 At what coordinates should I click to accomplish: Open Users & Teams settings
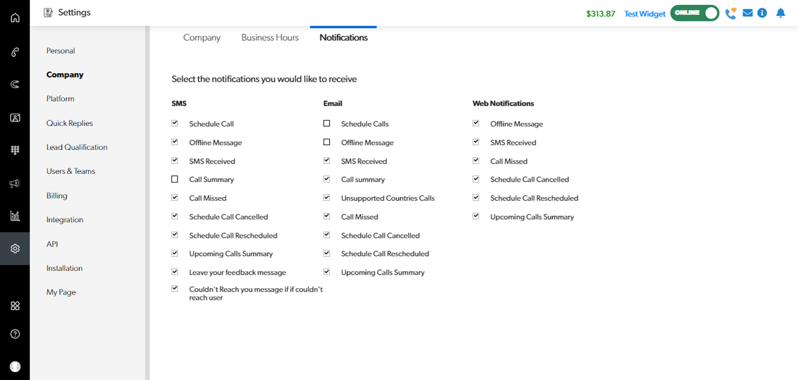point(71,171)
